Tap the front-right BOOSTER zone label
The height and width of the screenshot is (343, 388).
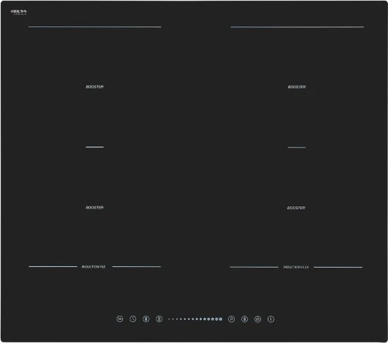(x=296, y=208)
